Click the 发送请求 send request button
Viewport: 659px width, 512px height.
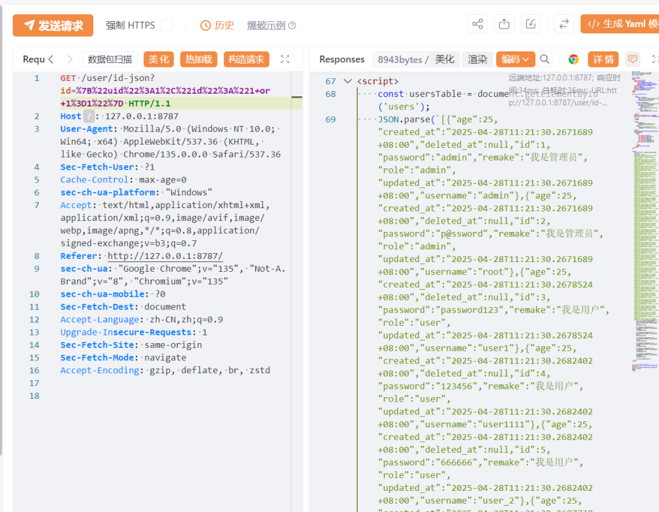coord(53,25)
